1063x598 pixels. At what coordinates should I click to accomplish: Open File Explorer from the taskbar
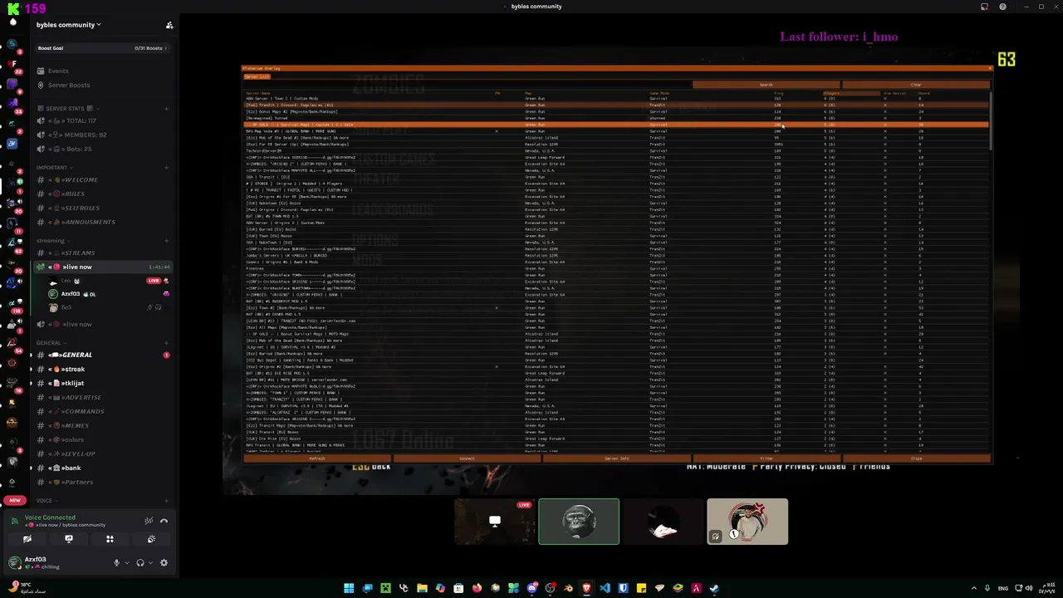point(422,588)
